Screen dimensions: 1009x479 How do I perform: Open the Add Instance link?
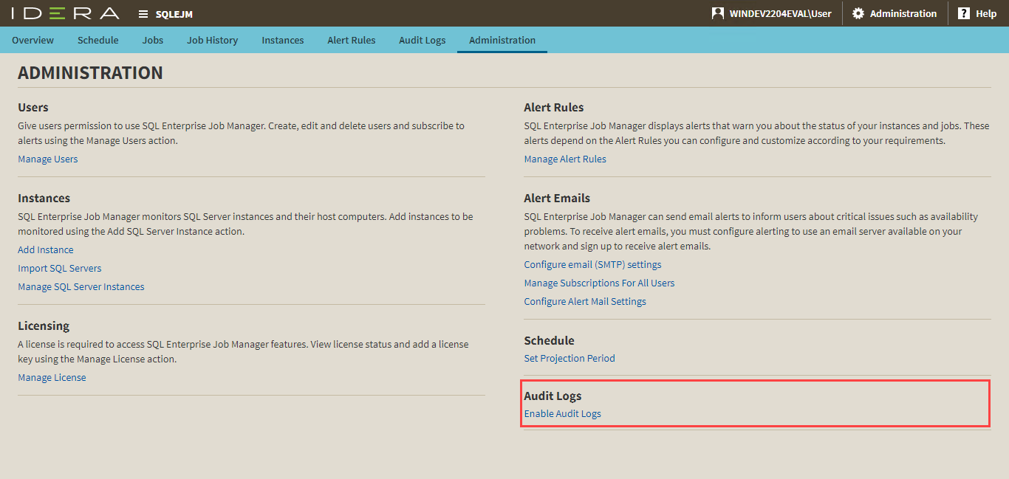tap(45, 249)
